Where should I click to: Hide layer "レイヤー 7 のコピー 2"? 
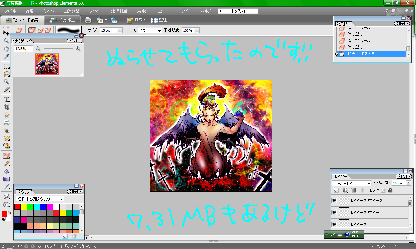coord(334,201)
